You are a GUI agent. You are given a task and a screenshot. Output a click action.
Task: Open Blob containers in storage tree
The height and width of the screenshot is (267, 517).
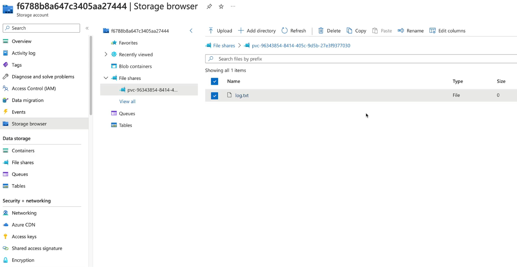135,66
